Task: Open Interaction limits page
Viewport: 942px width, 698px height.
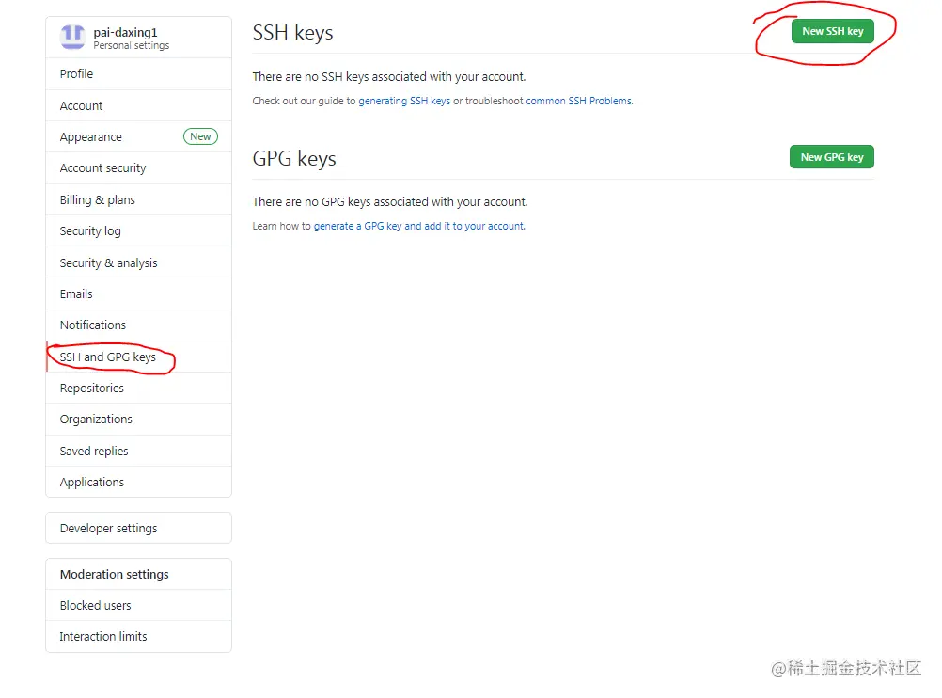Action: 139,637
